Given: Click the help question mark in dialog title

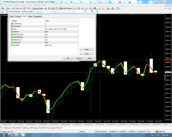Looking at the screenshot, I should 86,11.
